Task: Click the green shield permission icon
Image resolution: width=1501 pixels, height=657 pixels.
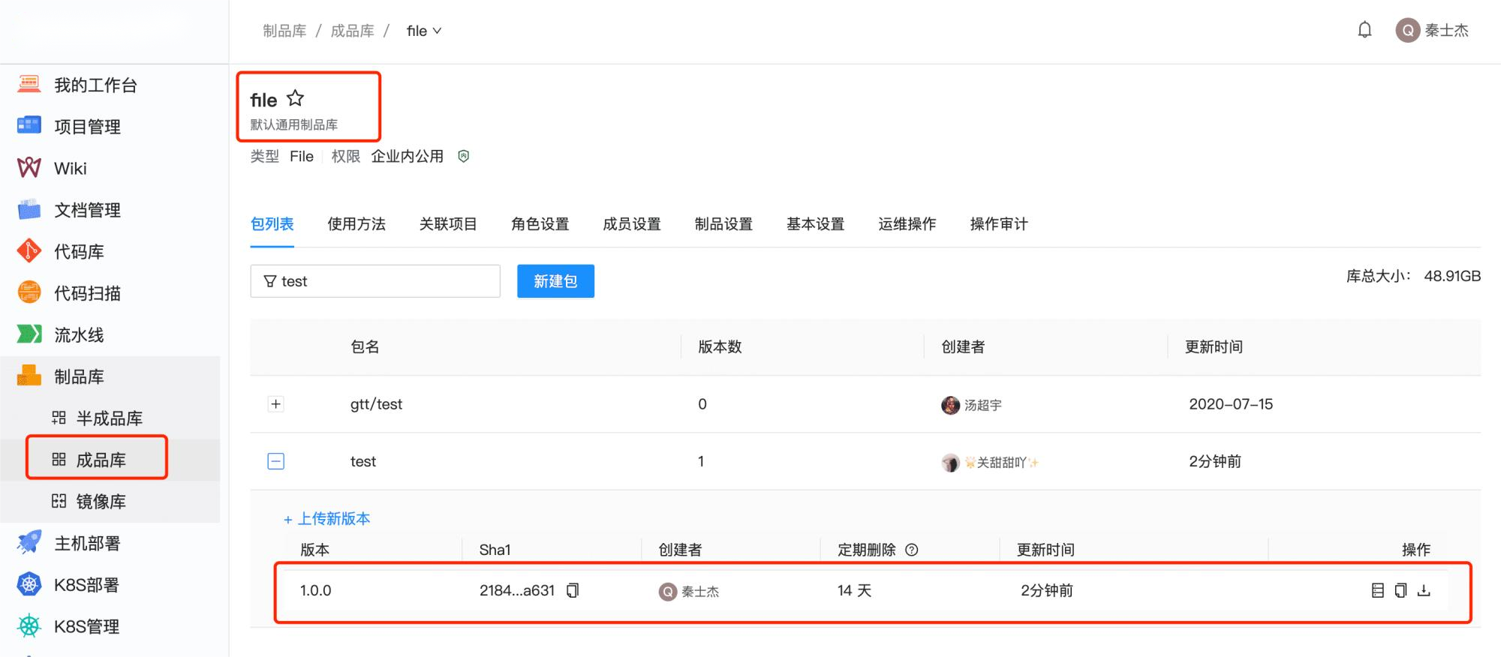Action: (x=464, y=156)
